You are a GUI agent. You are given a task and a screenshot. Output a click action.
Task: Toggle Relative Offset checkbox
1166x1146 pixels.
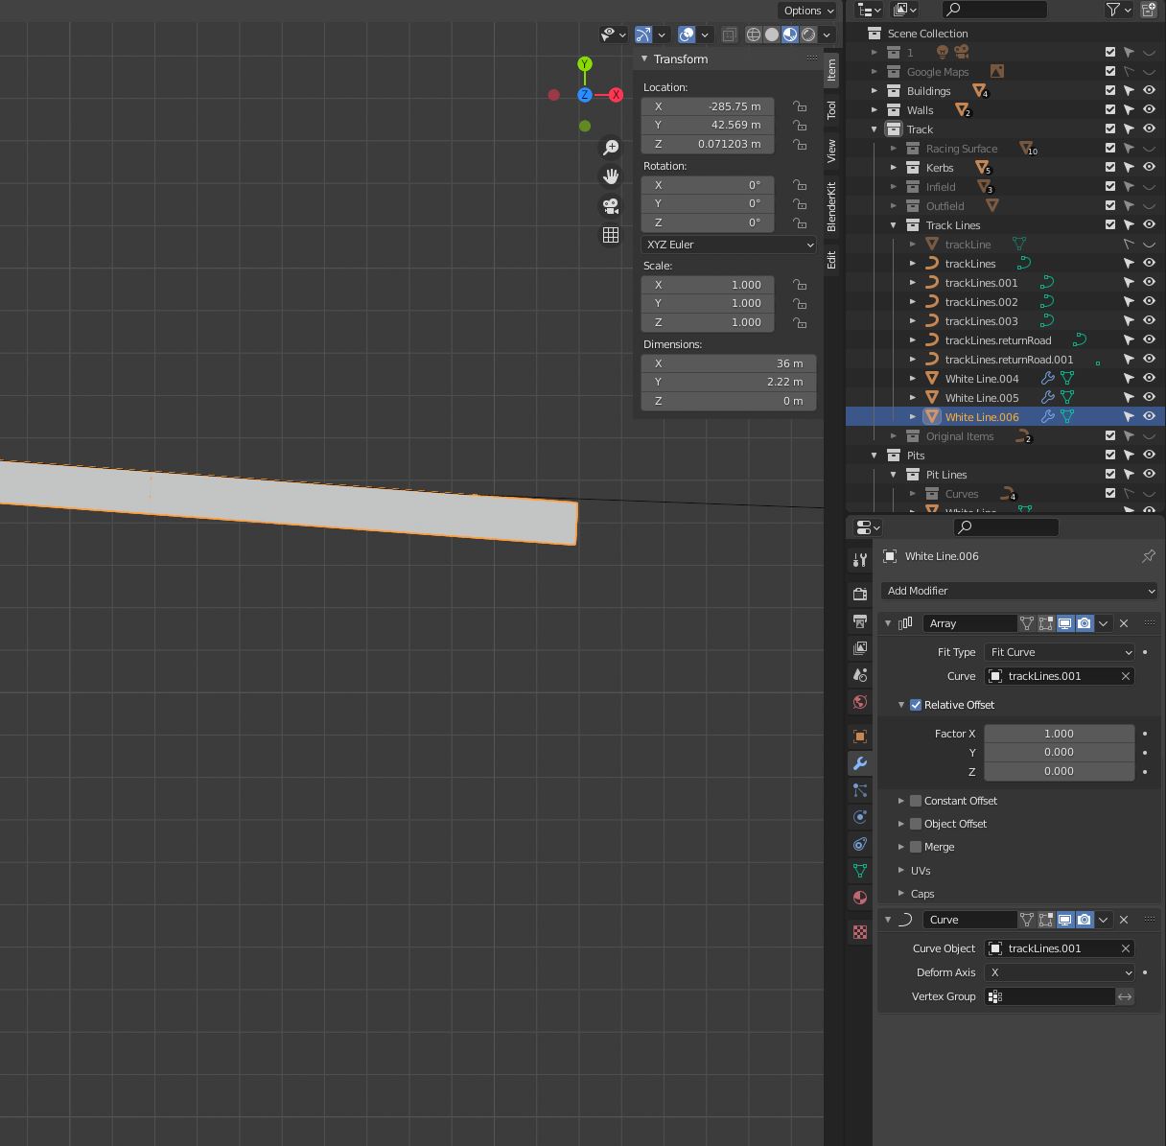(916, 705)
